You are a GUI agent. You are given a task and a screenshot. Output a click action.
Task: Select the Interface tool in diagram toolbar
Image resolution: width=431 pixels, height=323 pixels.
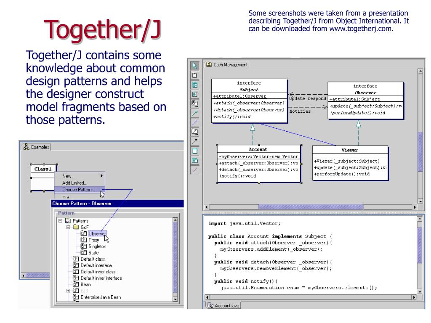pyautogui.click(x=194, y=94)
